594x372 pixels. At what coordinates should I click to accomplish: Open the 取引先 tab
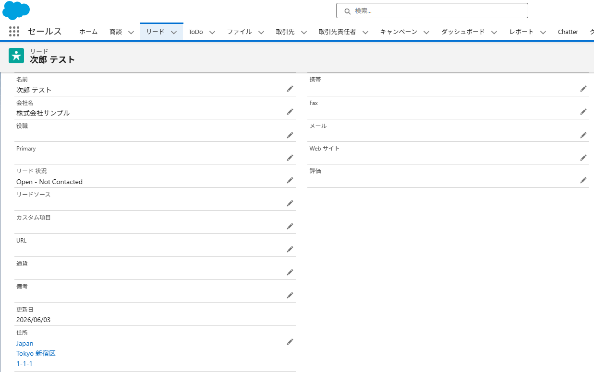(x=285, y=32)
